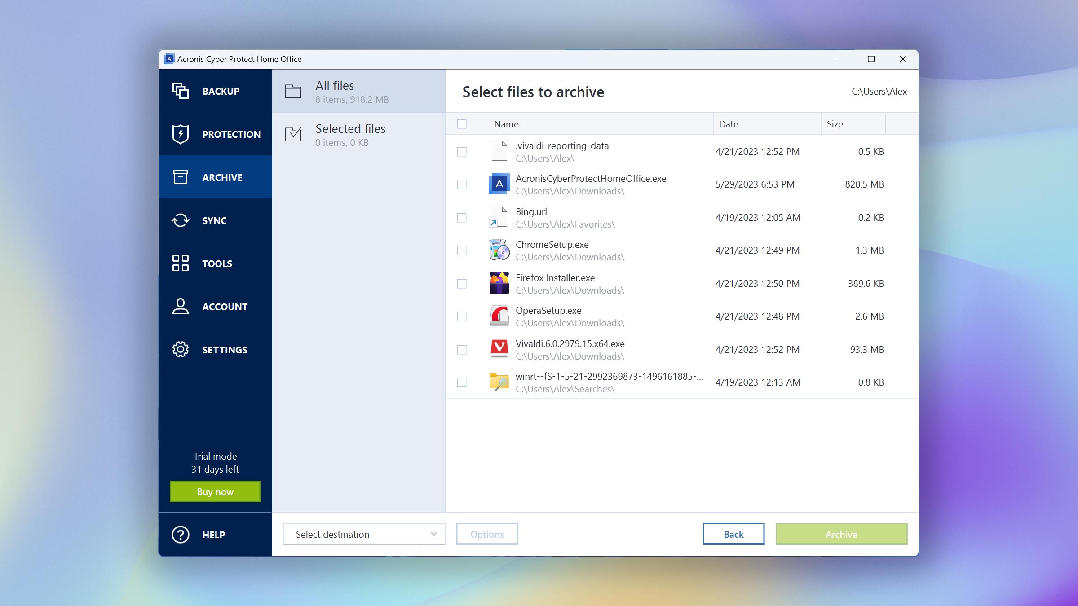Click the 93.3 MB size value
The width and height of the screenshot is (1078, 606).
[867, 349]
